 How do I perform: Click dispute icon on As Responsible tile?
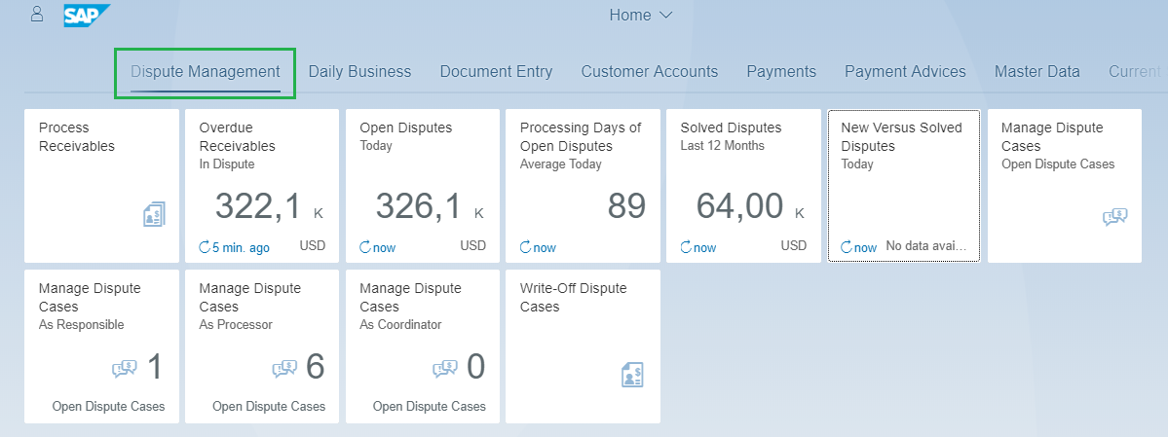tap(125, 368)
